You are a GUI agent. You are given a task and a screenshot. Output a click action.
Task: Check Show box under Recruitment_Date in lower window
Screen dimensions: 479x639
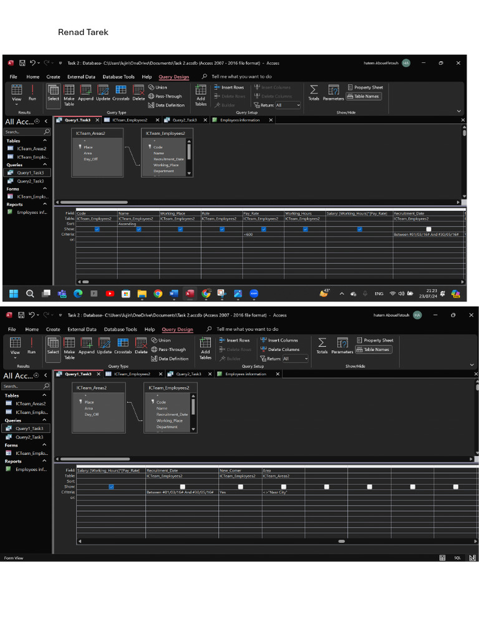[x=183, y=487]
